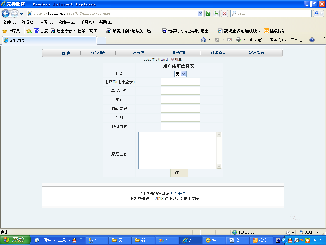Click the Refresh page icon

point(216,13)
